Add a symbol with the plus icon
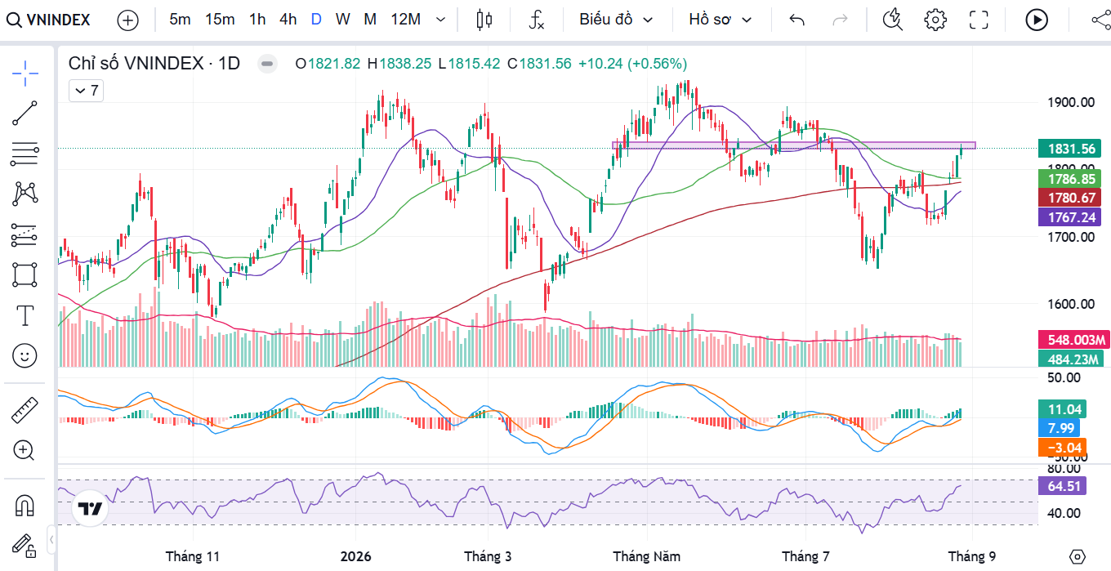 (127, 20)
